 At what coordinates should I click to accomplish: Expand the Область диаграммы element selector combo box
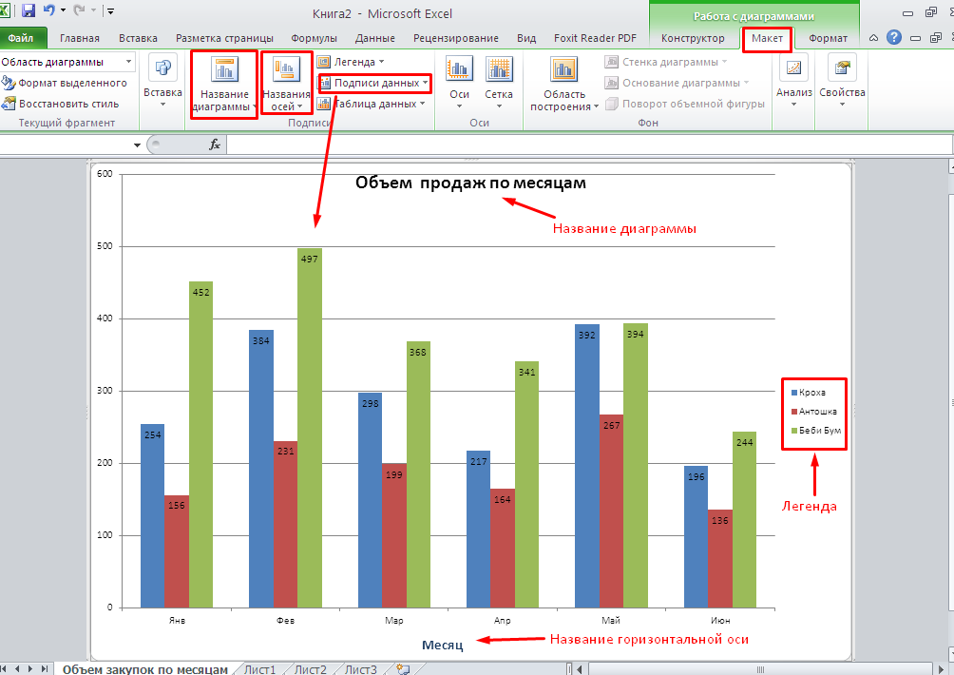click(x=128, y=62)
